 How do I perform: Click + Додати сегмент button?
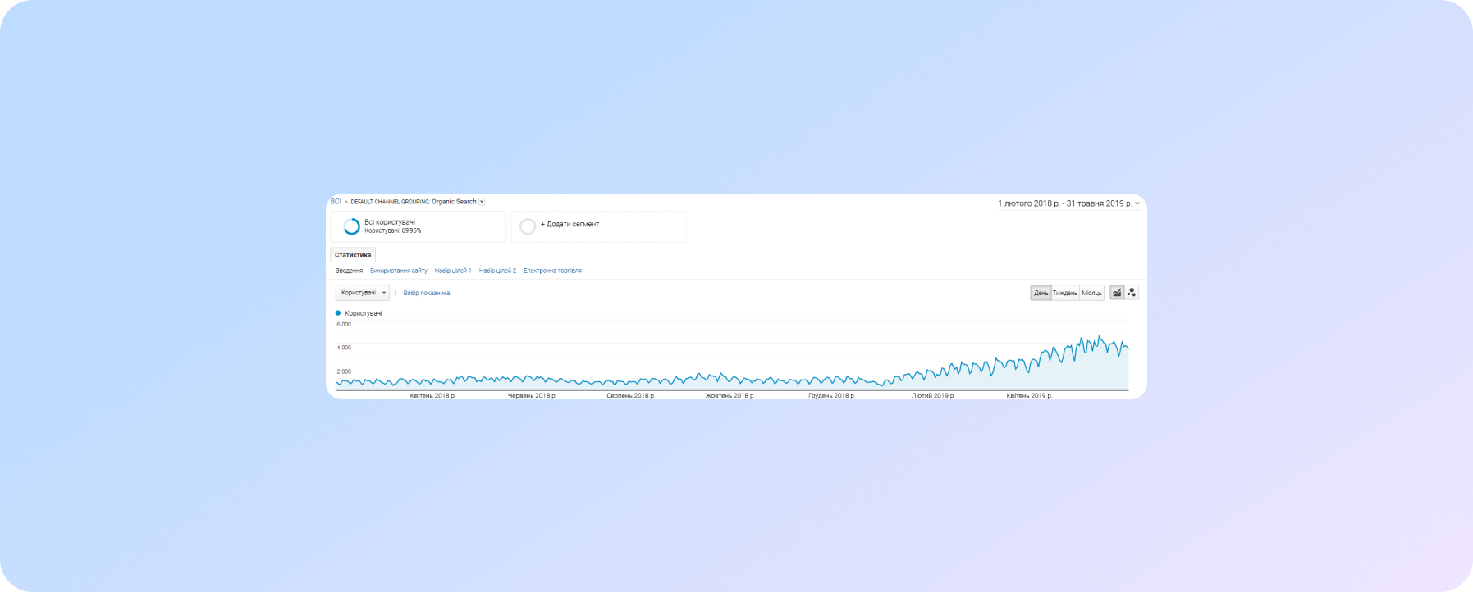click(570, 224)
